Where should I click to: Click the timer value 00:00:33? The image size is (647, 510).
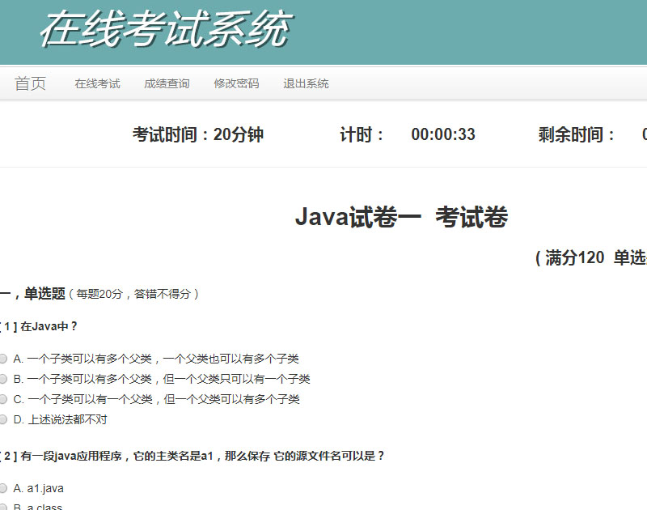coord(443,134)
